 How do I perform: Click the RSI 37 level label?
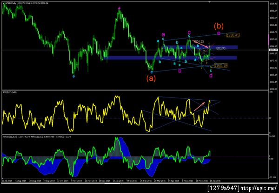[271, 118]
